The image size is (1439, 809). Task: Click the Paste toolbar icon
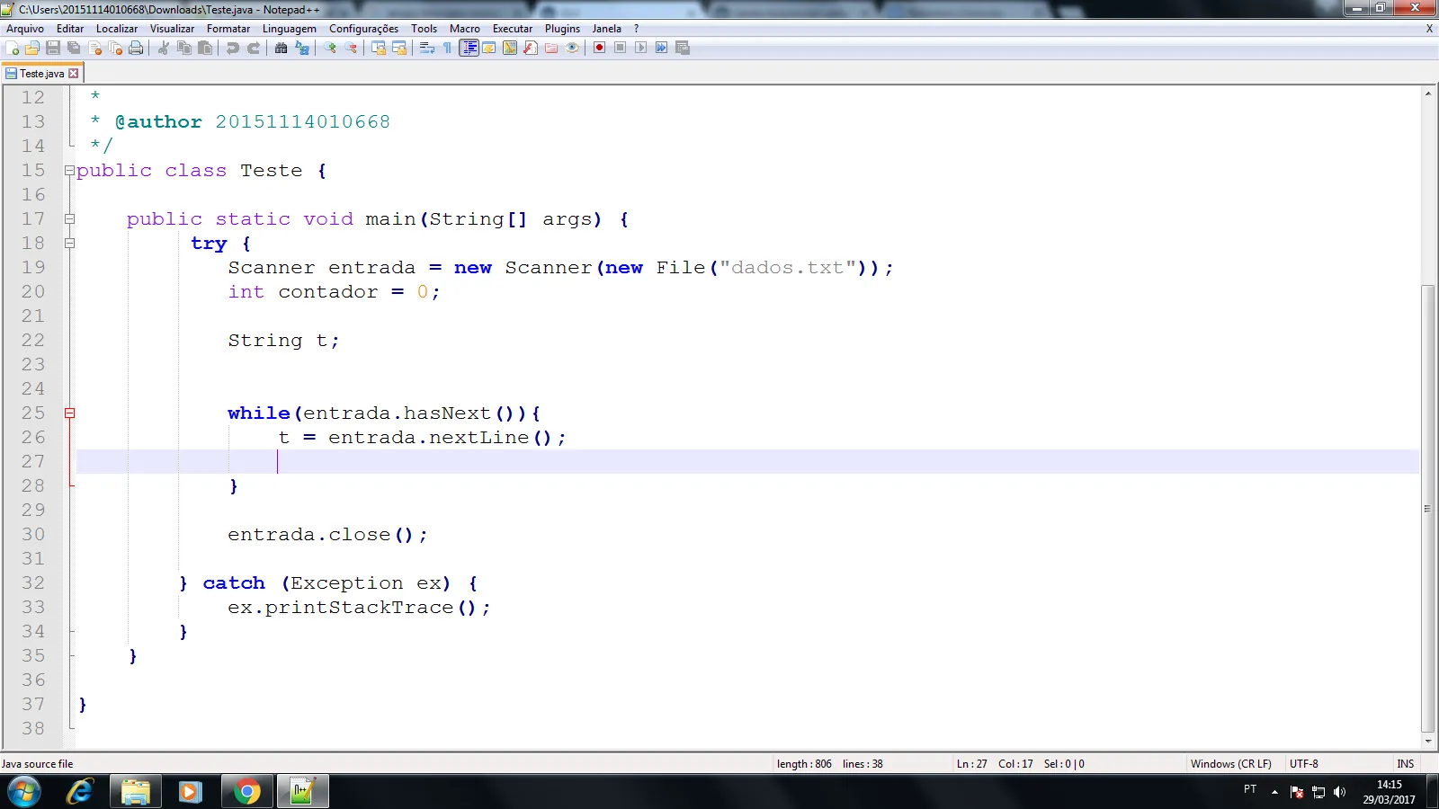[205, 48]
